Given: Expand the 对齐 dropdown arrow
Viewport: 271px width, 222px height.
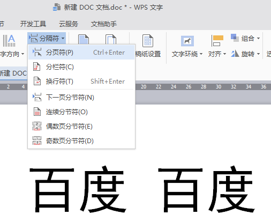Looking at the screenshot, I should pyautogui.click(x=225, y=54).
